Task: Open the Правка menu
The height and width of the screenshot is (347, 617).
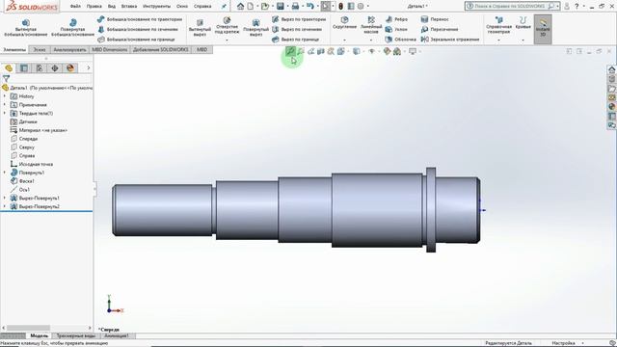Action: (x=94, y=7)
